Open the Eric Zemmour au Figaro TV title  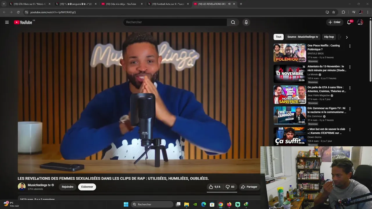[x=326, y=110]
